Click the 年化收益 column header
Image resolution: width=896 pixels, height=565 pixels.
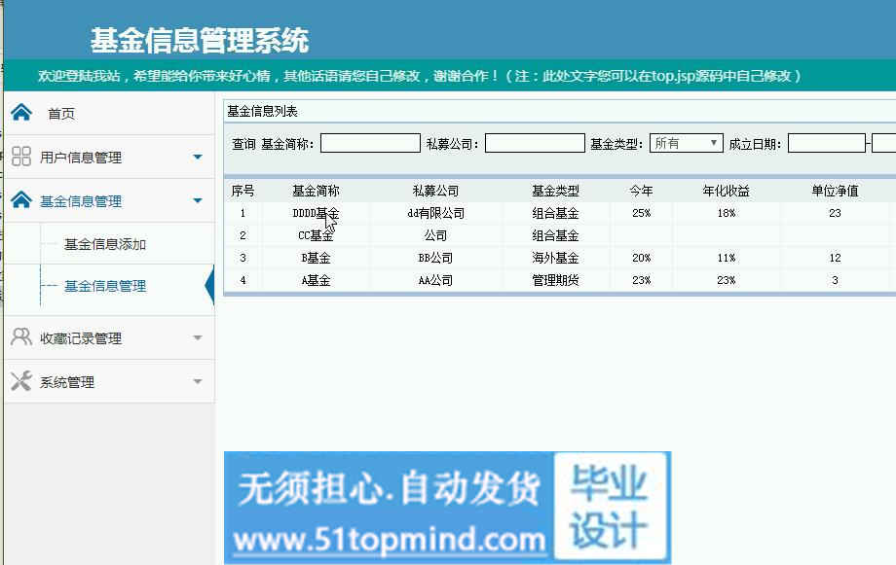tap(727, 191)
